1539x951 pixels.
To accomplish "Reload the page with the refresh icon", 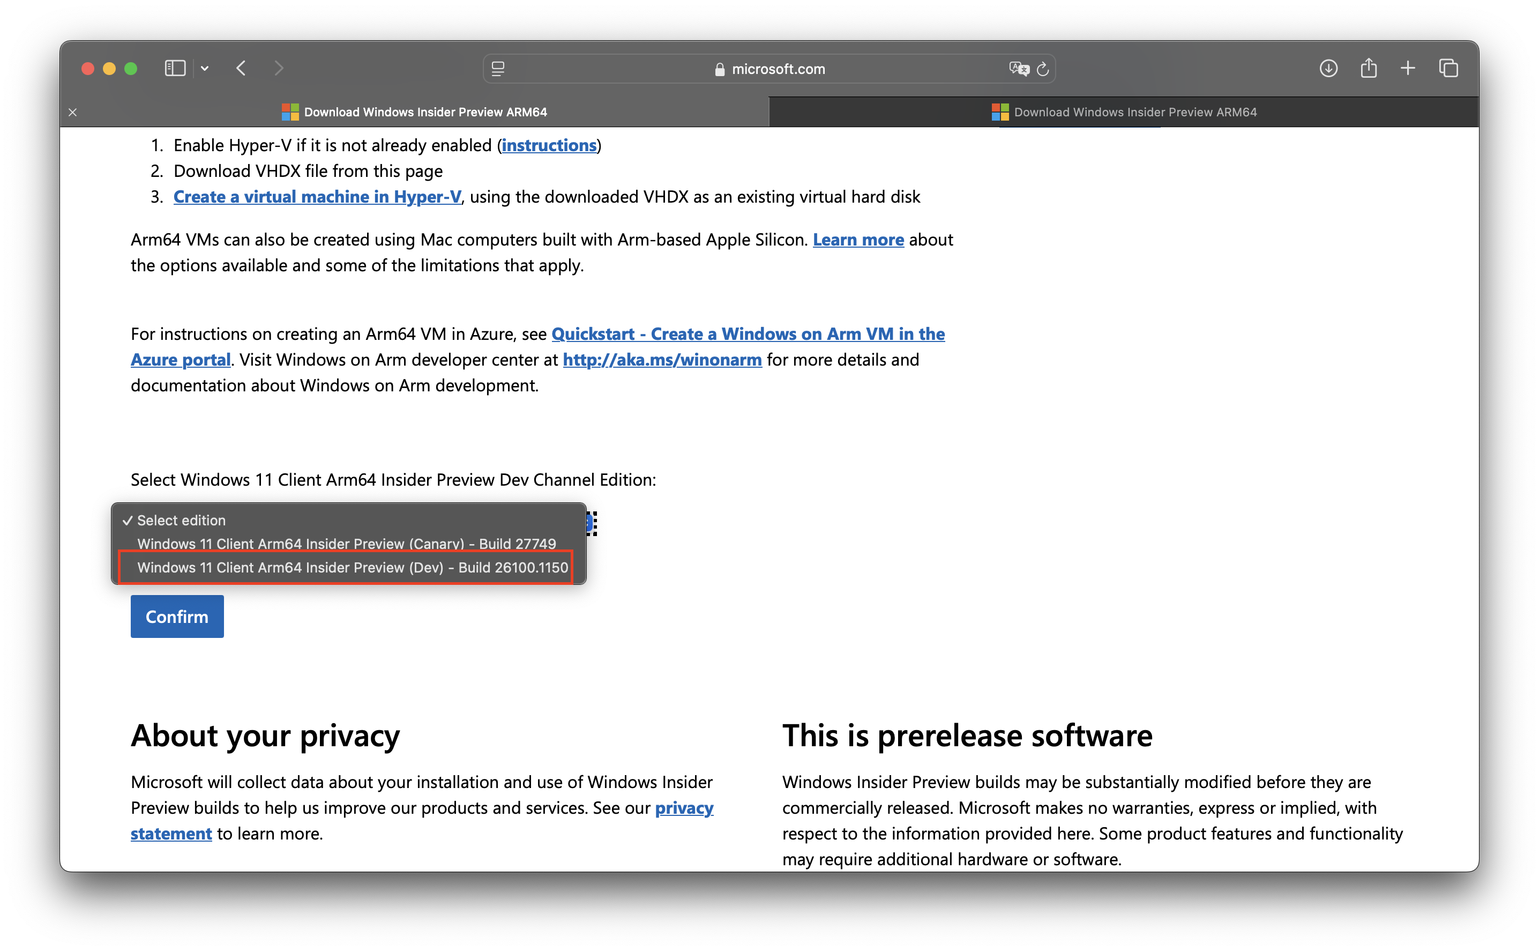I will point(1043,69).
